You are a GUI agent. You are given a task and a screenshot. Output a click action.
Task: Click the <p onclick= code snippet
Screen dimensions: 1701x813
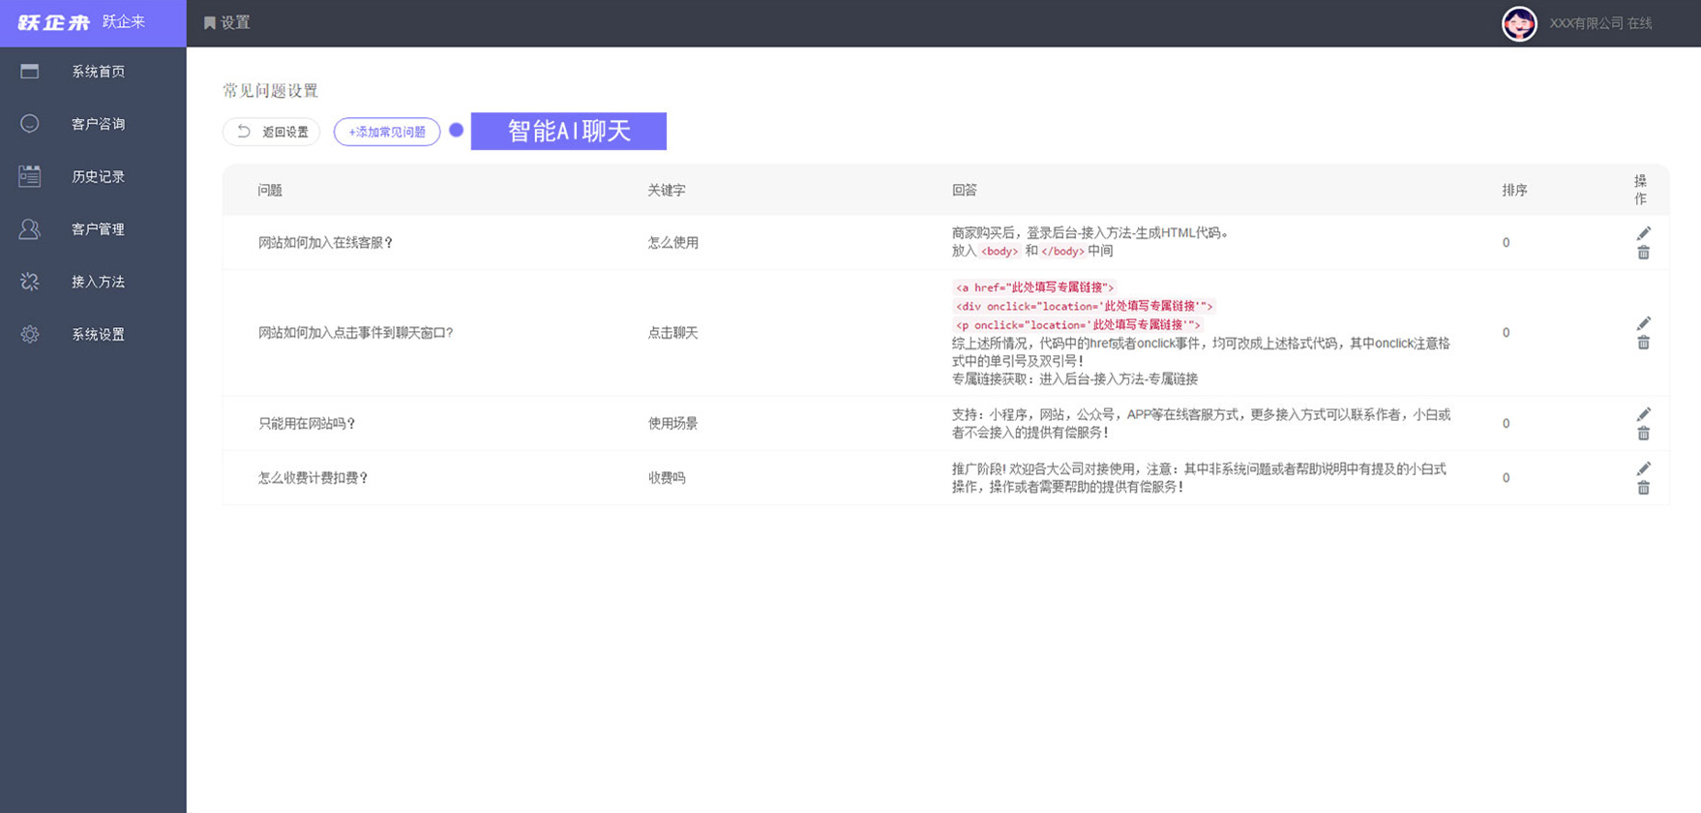(1078, 324)
